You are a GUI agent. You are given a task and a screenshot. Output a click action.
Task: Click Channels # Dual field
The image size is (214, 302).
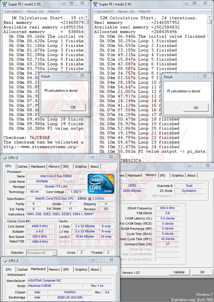pos(189,186)
